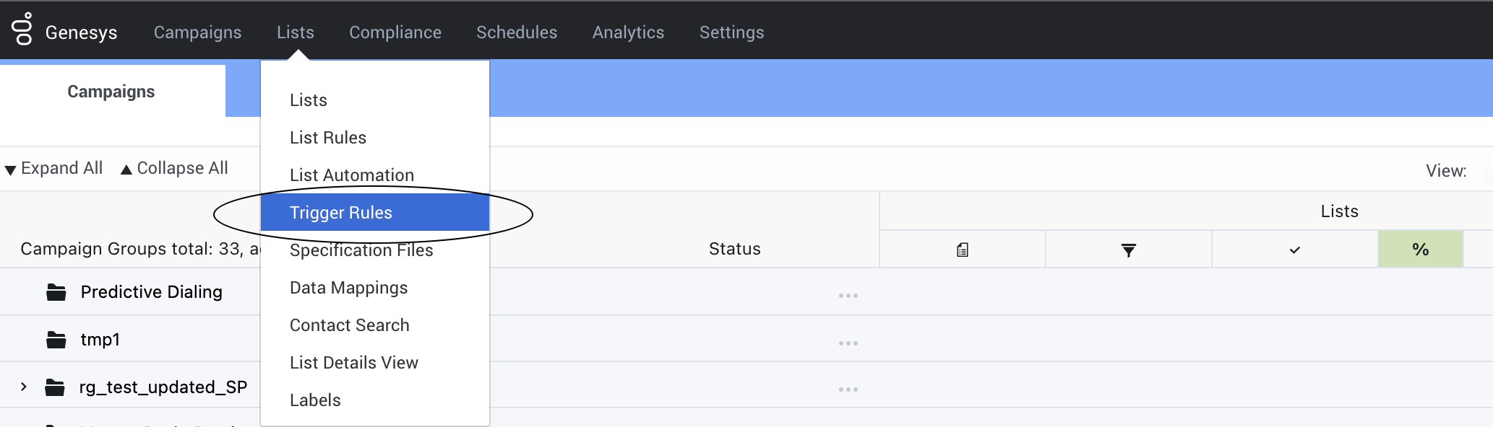The image size is (1493, 427).
Task: Expand All campaign groups
Action: point(54,169)
